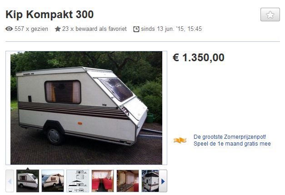Select the kitchen interior thumbnail
The image size is (285, 195).
coord(128,181)
